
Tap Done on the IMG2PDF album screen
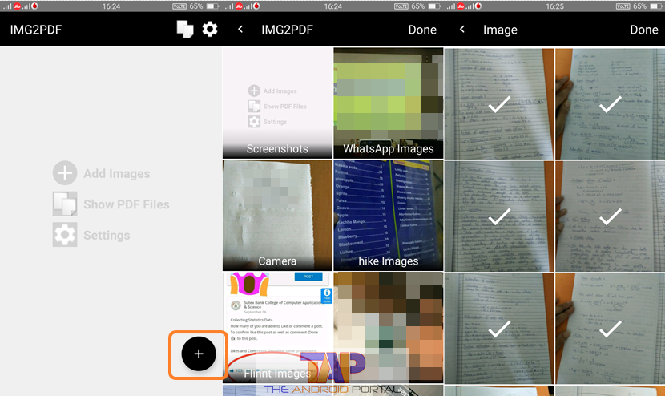[422, 30]
